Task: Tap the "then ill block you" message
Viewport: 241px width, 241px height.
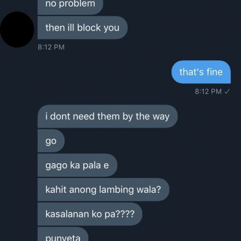Action: coord(82,27)
